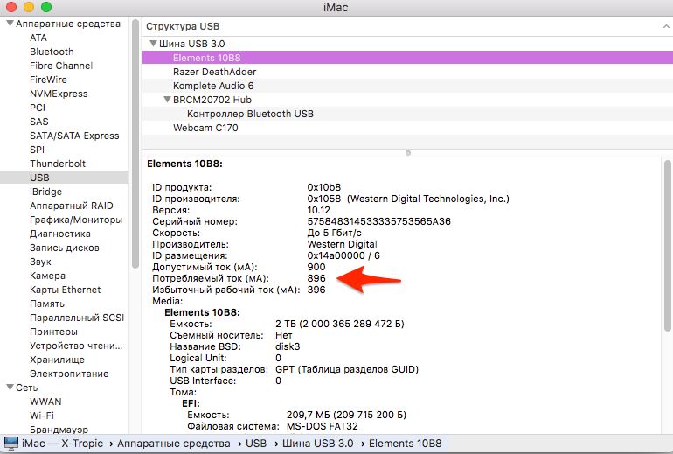The height and width of the screenshot is (454, 673).
Task: Click Аппаратные средства in path bar
Action: (x=173, y=444)
